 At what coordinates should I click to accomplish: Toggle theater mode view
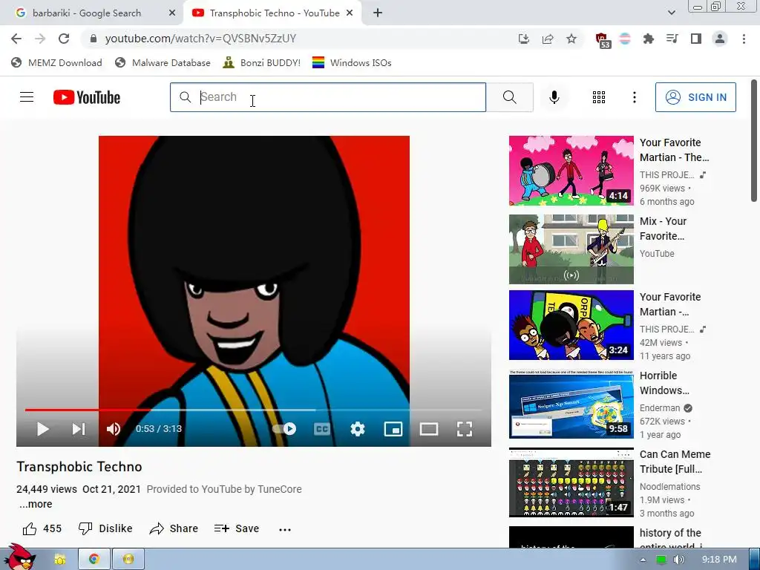click(x=429, y=429)
